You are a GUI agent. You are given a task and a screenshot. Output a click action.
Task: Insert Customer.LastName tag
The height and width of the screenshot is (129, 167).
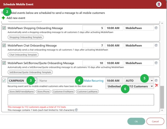click(87, 91)
